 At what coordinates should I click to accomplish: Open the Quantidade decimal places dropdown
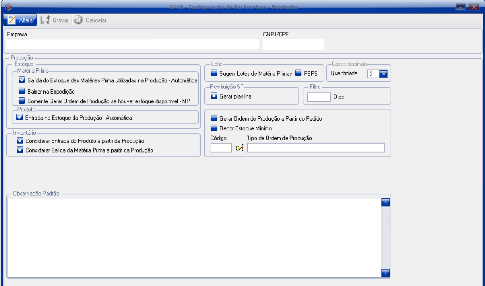pos(383,74)
